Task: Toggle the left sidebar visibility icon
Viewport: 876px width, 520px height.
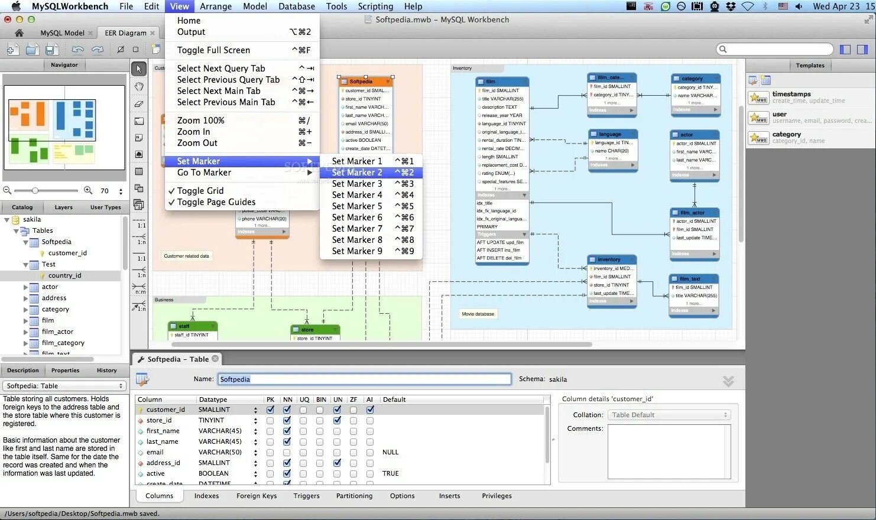Action: pyautogui.click(x=845, y=50)
